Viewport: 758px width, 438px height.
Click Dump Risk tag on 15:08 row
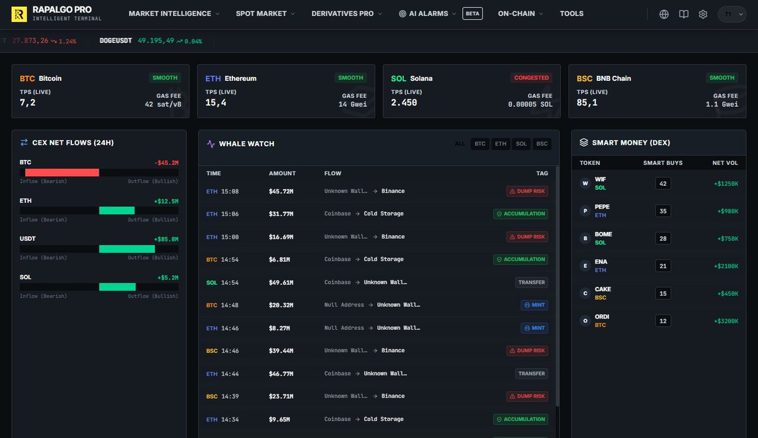[x=527, y=191]
